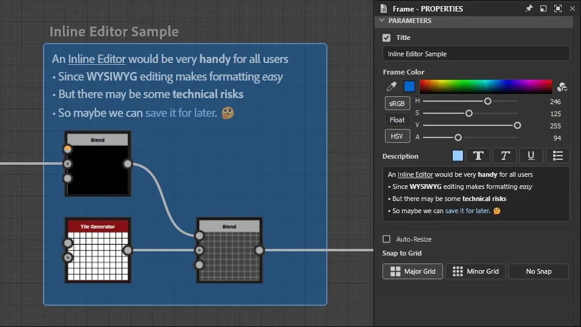
Task: Click the upper input connector of Tile Generator
Action: pyautogui.click(x=68, y=243)
